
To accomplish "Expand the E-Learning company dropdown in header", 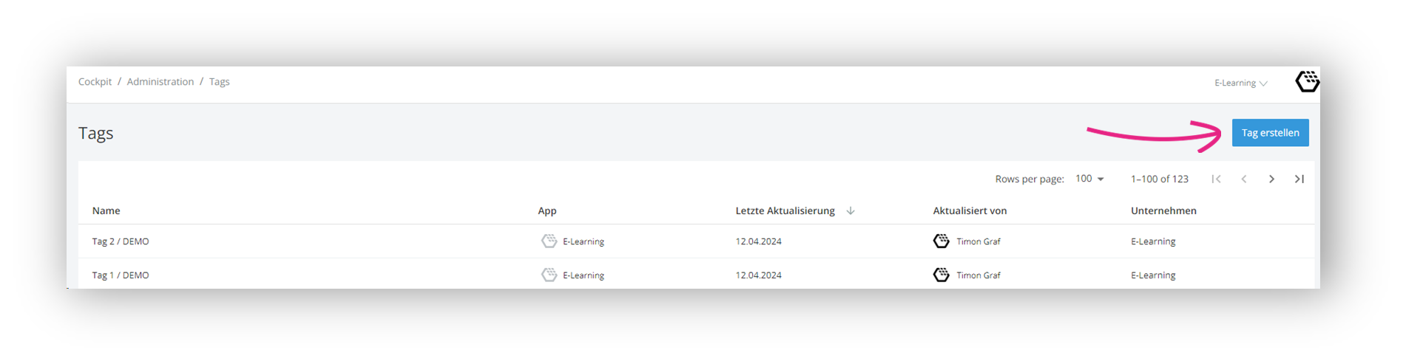I will [1240, 83].
